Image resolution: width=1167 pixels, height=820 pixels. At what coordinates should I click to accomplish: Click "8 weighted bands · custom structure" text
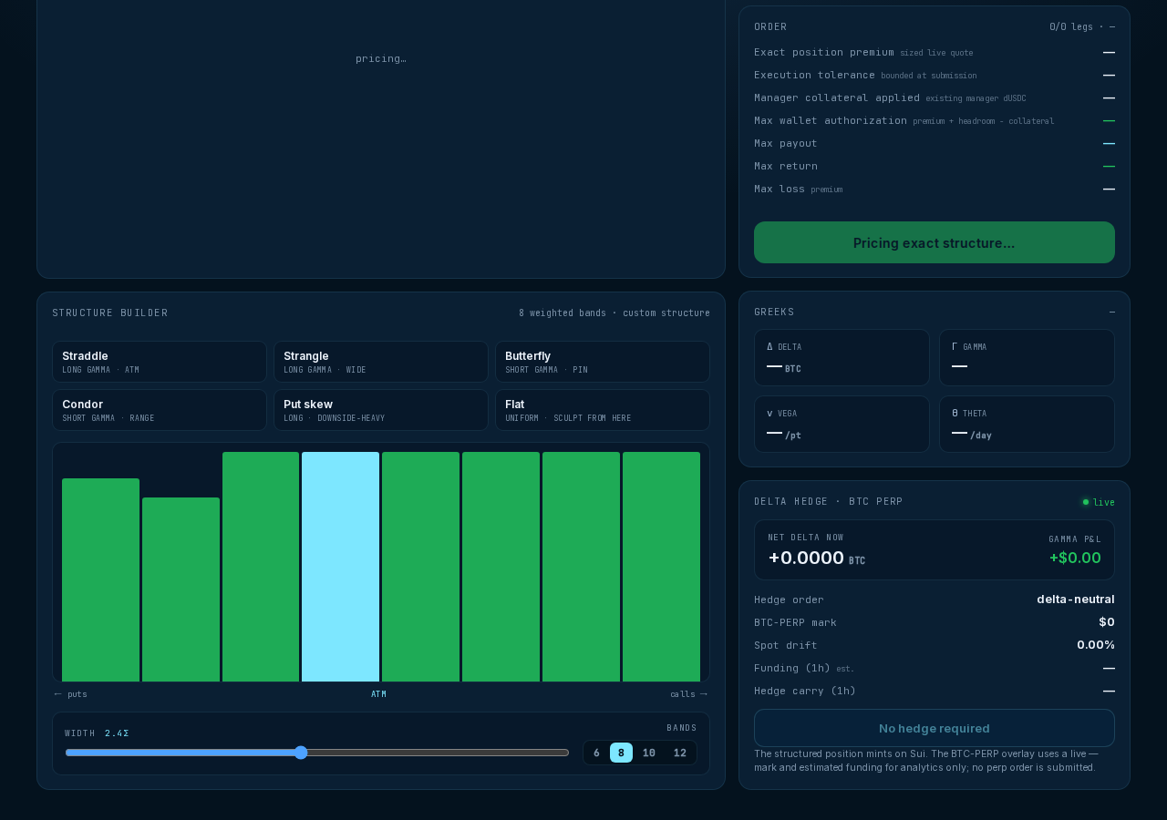tap(614, 313)
